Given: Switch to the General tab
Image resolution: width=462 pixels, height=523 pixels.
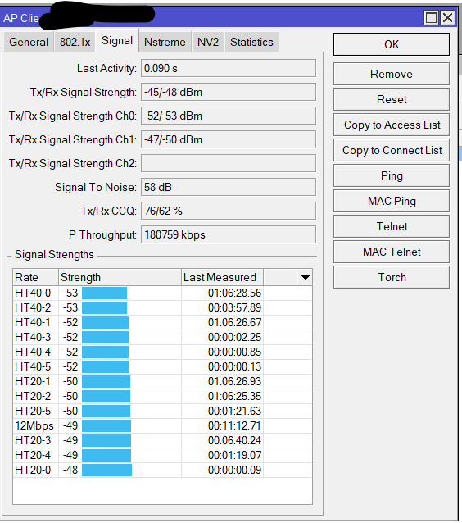Looking at the screenshot, I should [x=29, y=42].
